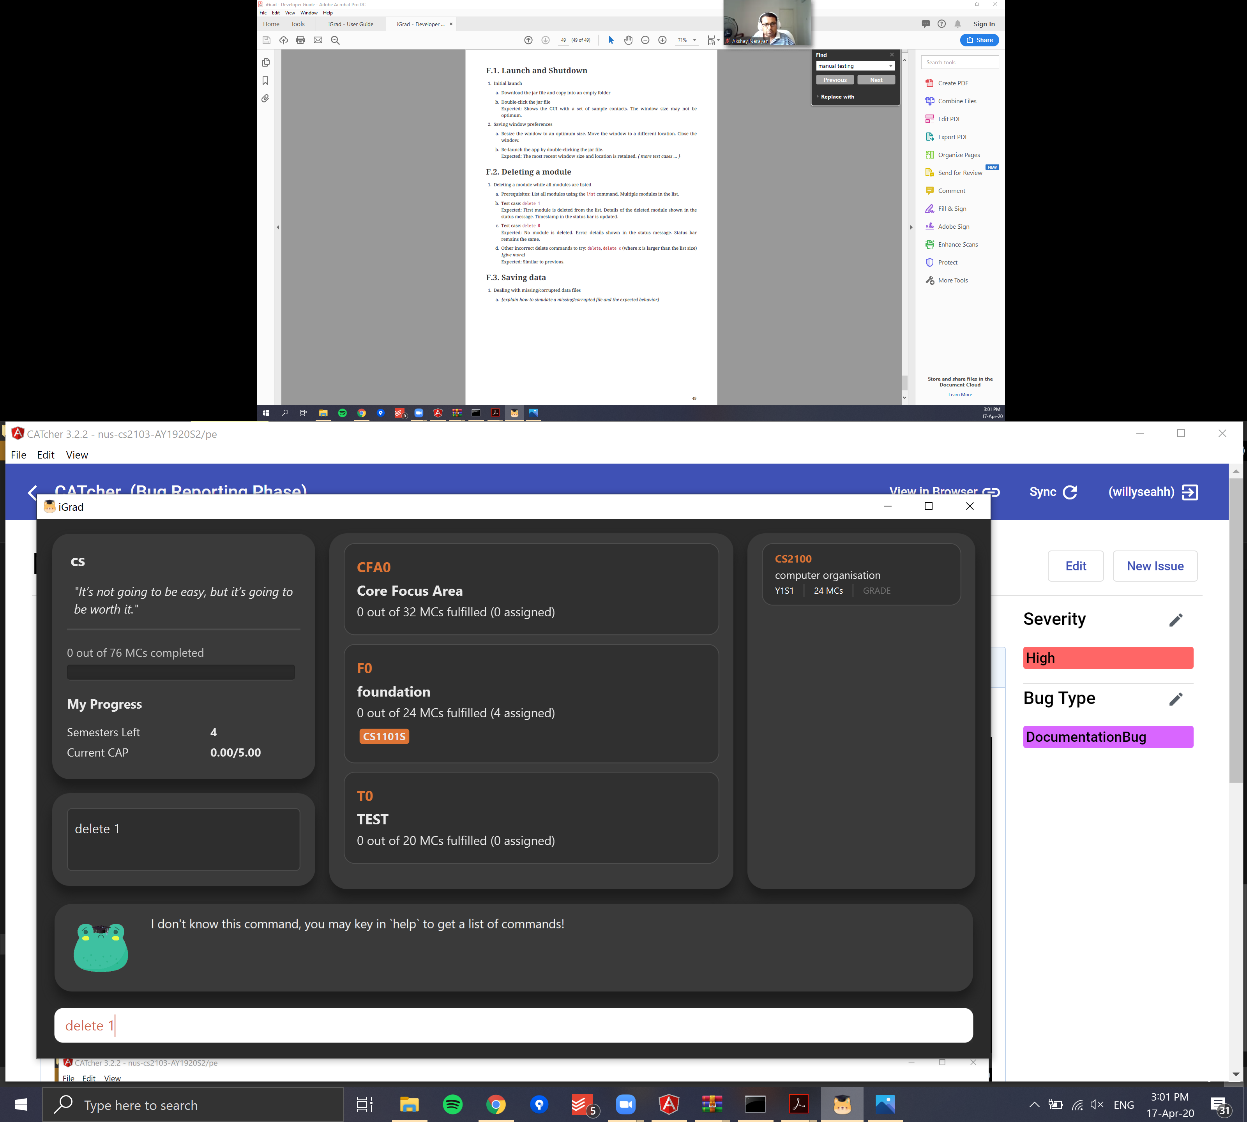Select the Acrobat hand pan tool

[x=628, y=40]
